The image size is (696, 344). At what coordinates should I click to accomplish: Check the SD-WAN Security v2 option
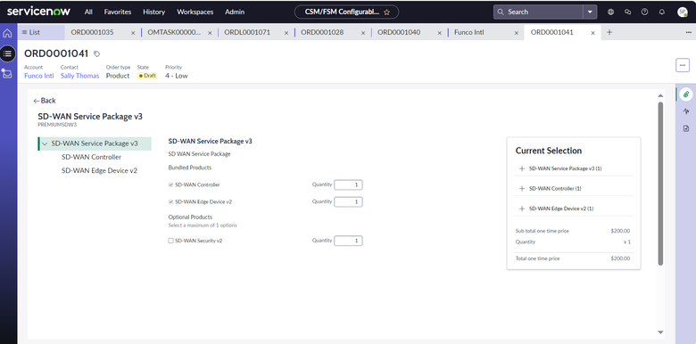170,241
